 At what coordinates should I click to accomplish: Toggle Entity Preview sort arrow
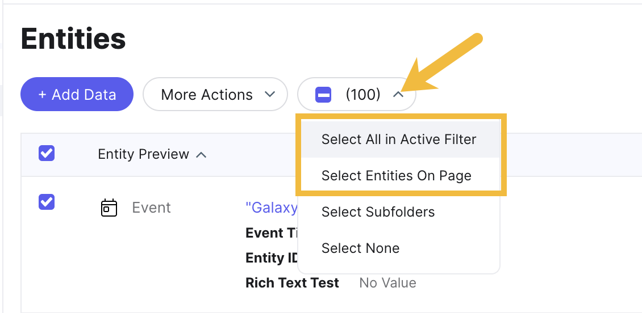pyautogui.click(x=201, y=155)
